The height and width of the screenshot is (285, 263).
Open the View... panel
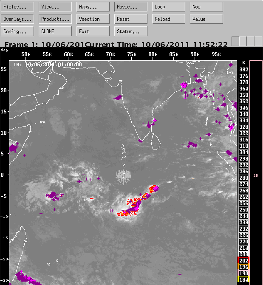55,7
